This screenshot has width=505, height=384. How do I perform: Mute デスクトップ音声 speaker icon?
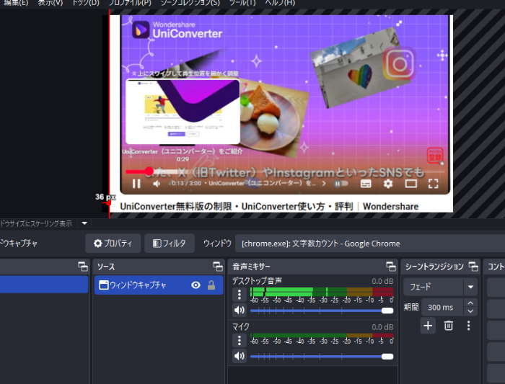(x=240, y=310)
